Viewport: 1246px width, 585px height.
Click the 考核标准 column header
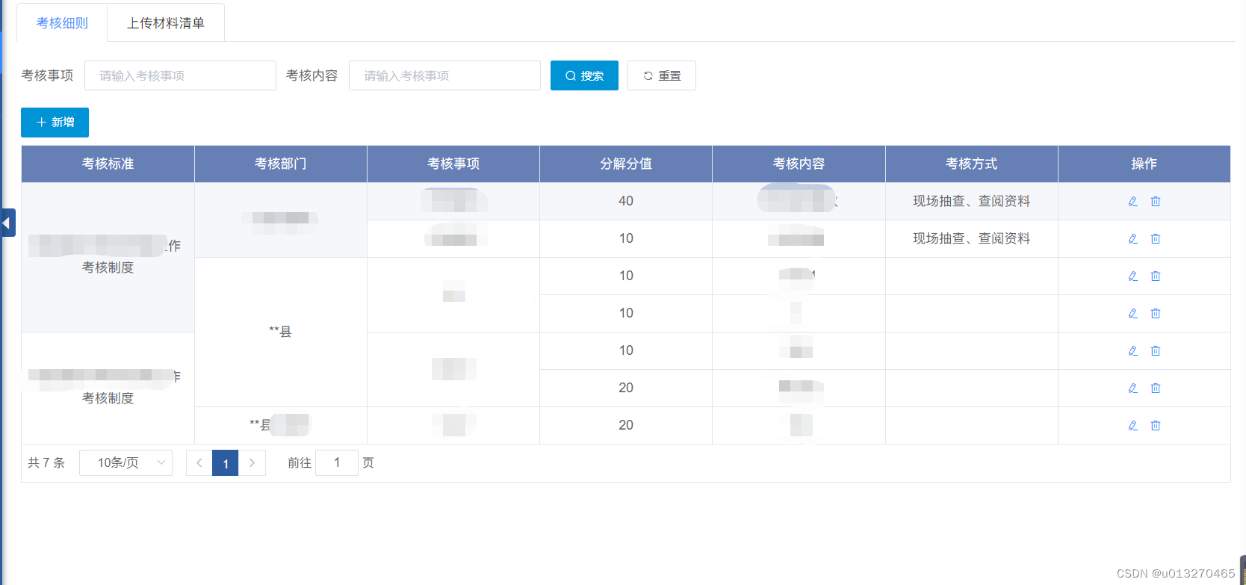108,164
